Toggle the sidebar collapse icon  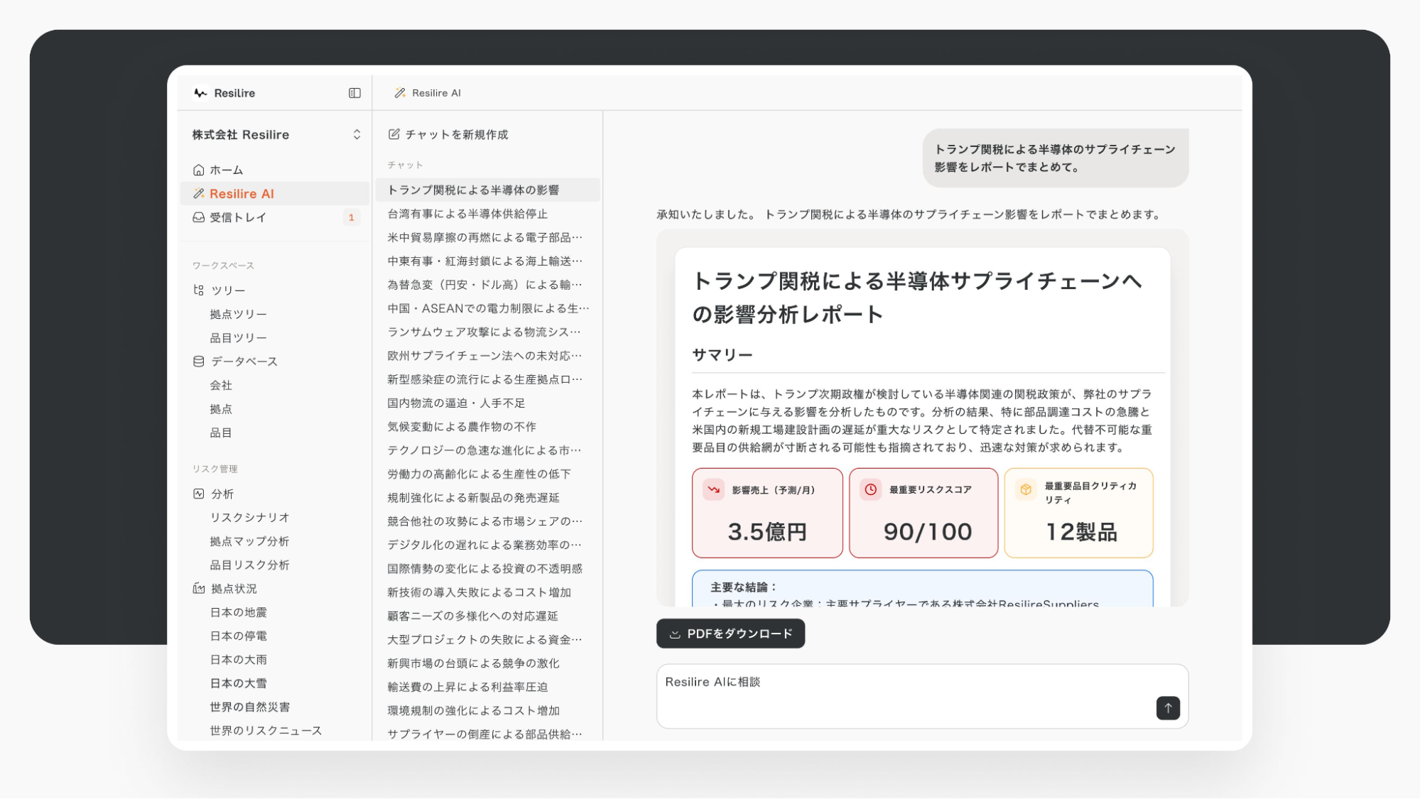coord(354,93)
